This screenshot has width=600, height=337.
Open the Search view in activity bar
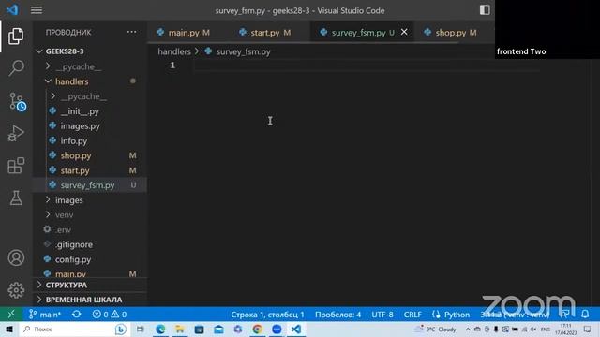[16, 68]
